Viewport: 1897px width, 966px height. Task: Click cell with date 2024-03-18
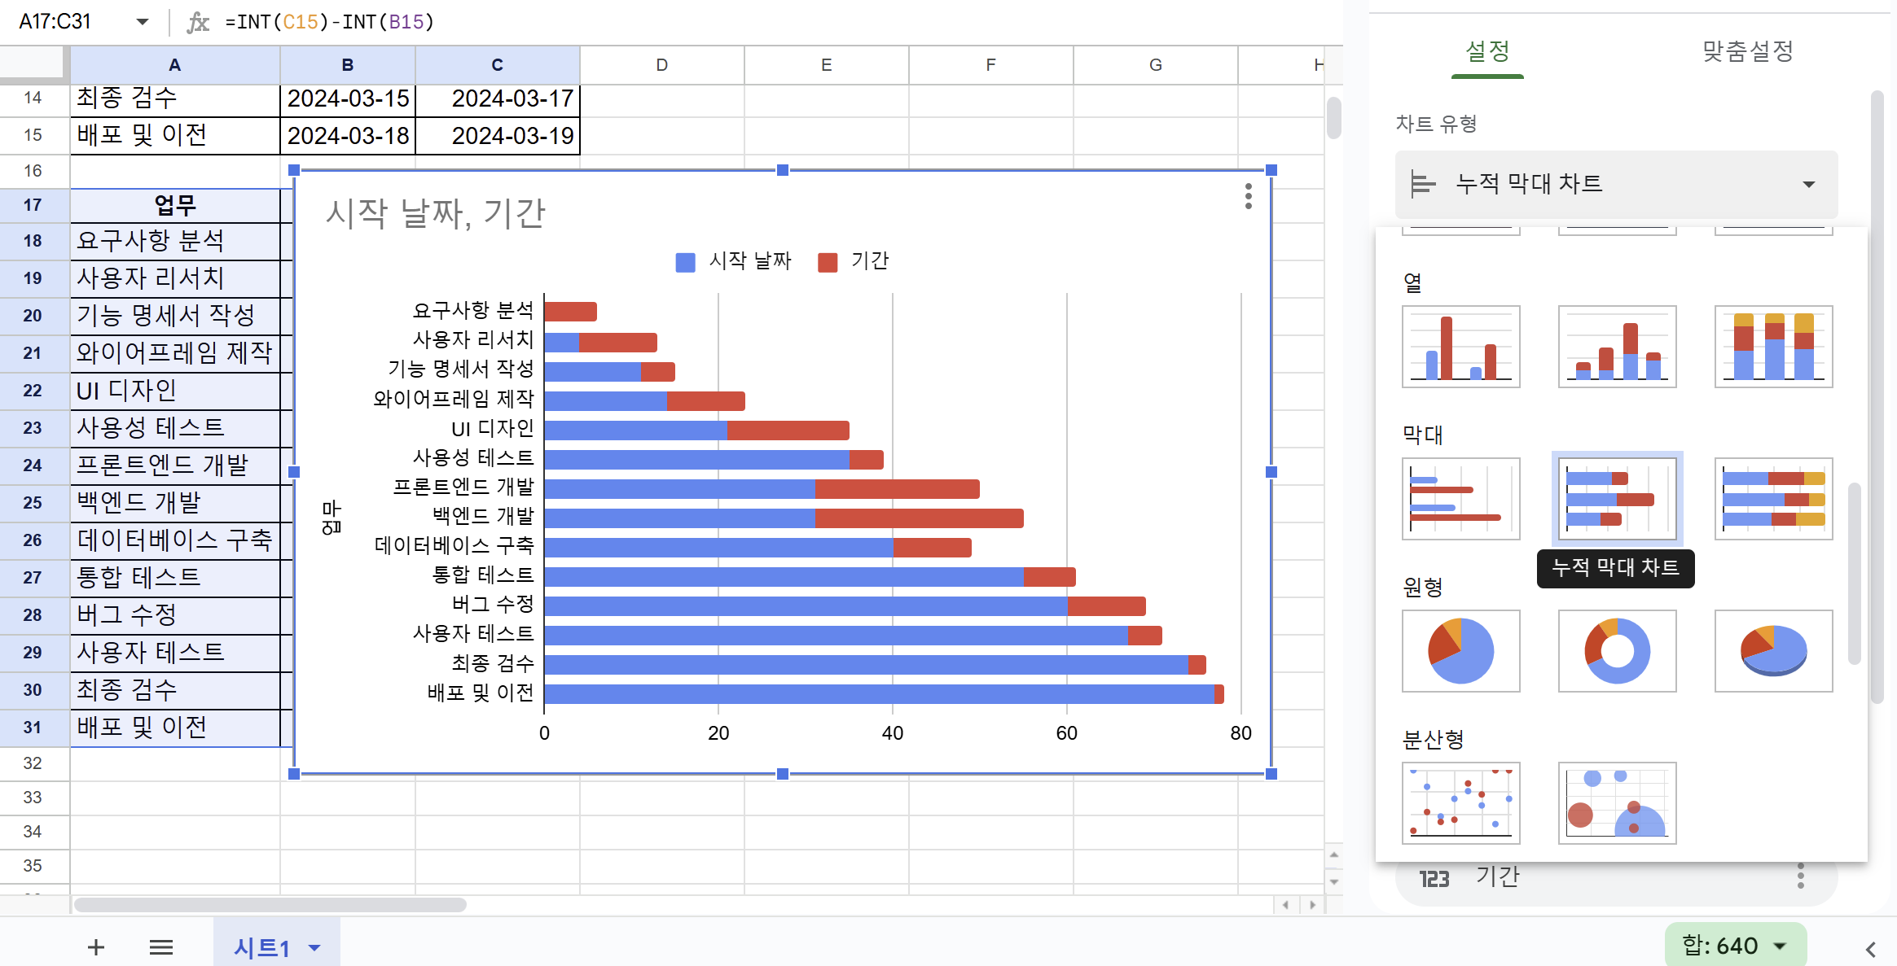point(348,135)
